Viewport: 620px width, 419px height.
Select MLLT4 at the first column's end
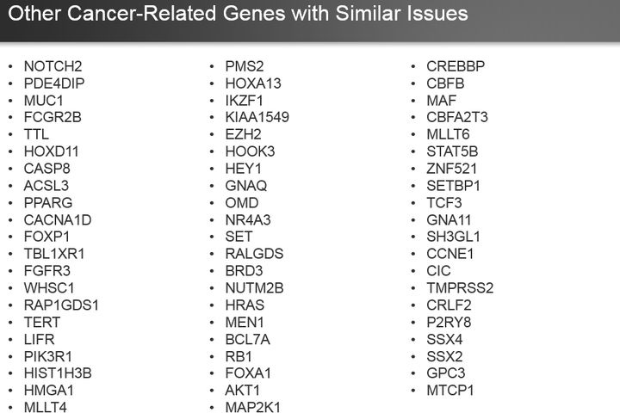46,407
